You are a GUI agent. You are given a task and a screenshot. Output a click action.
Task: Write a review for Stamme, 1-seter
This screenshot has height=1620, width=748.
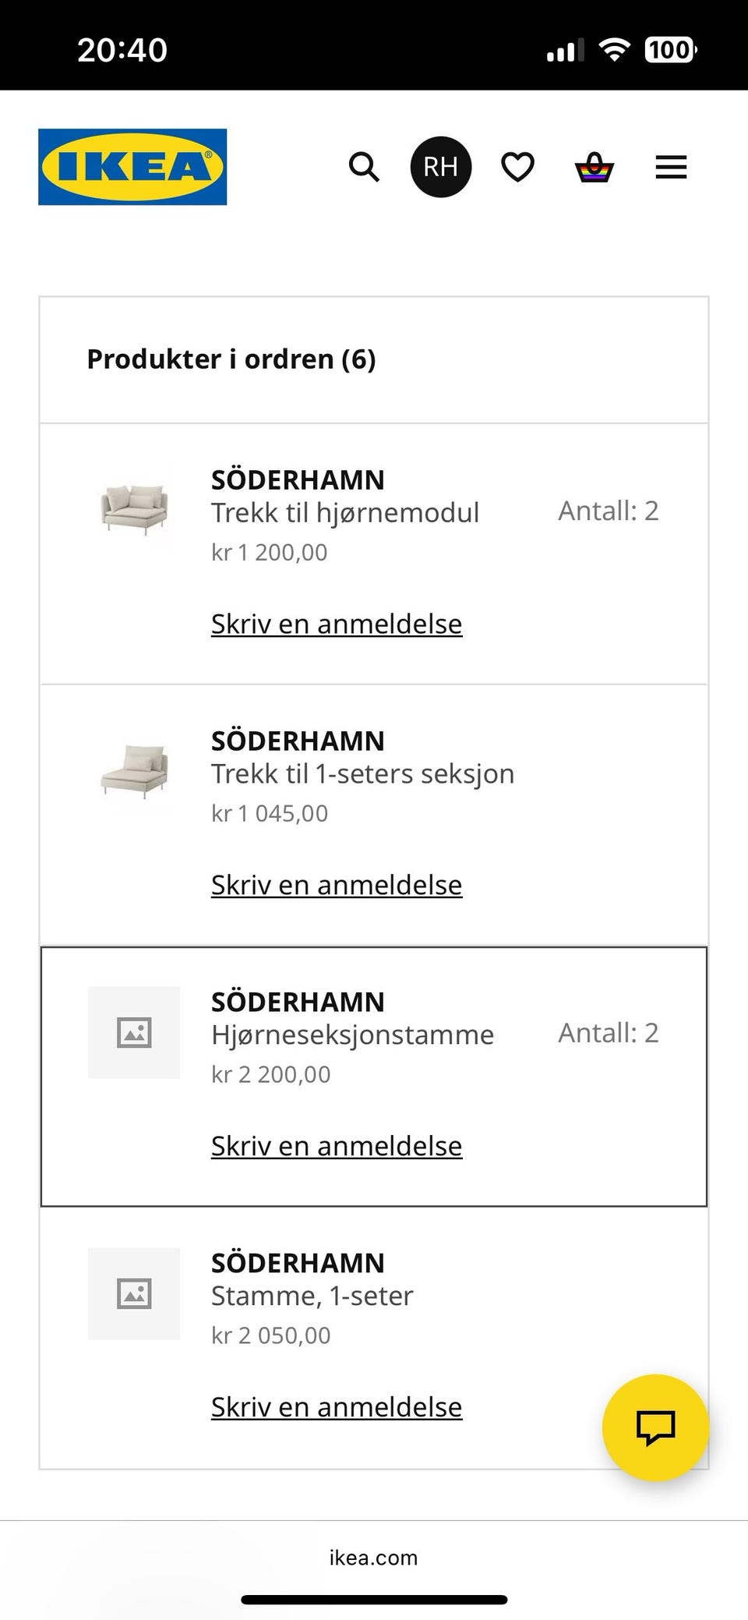(336, 1407)
